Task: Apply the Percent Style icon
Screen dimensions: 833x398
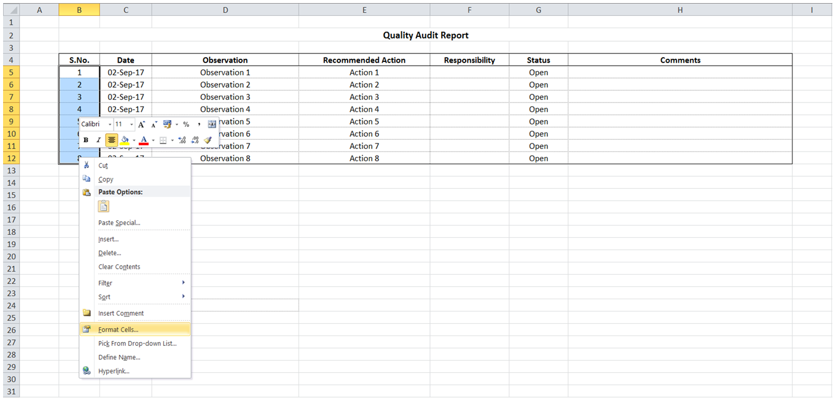Action: pyautogui.click(x=187, y=124)
